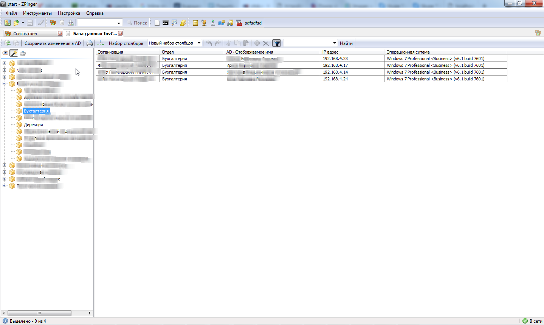544x325 pixels.
Task: Switch to the 'Список схем' tab
Action: tap(25, 34)
